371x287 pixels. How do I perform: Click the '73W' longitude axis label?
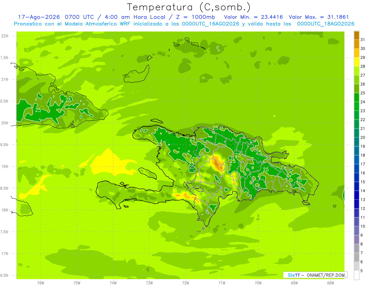149,283
